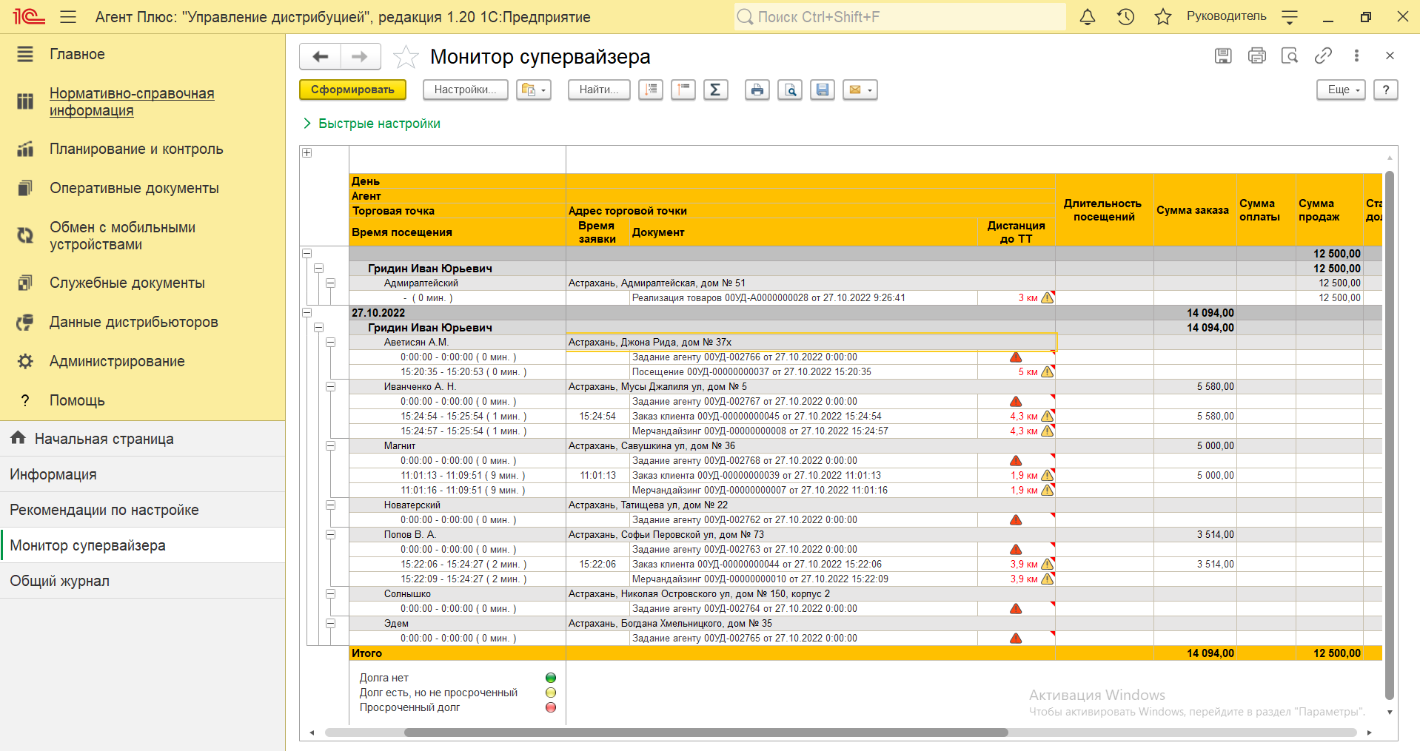Screen dimensions: 1420x751
Task: Open Настройки... button
Action: pos(465,90)
